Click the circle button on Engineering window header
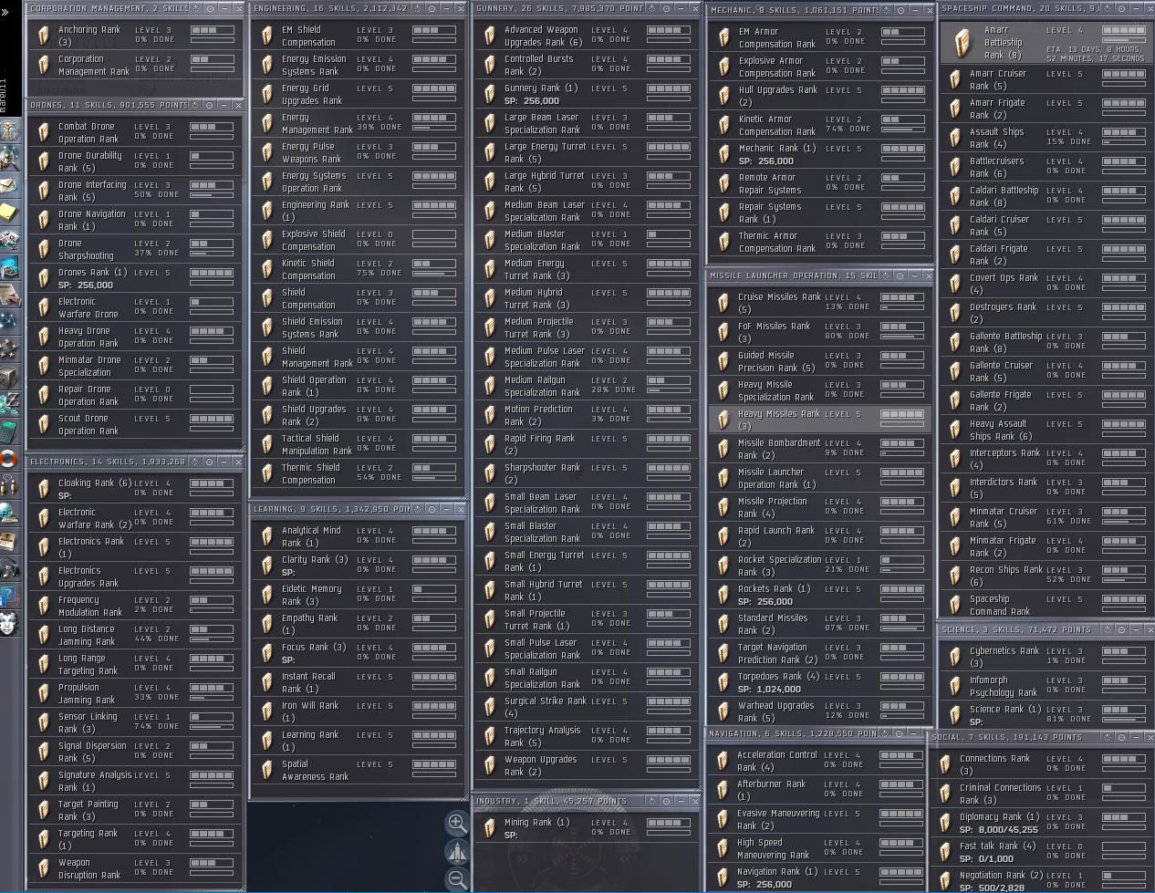This screenshot has width=1155, height=893. 433,8
